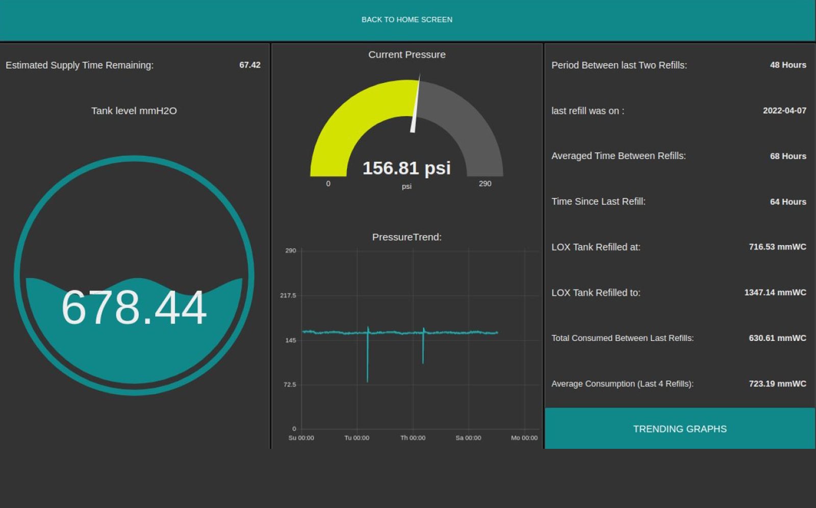The image size is (816, 508).
Task: Click the last refill date 2022-04-07
Action: click(x=784, y=111)
